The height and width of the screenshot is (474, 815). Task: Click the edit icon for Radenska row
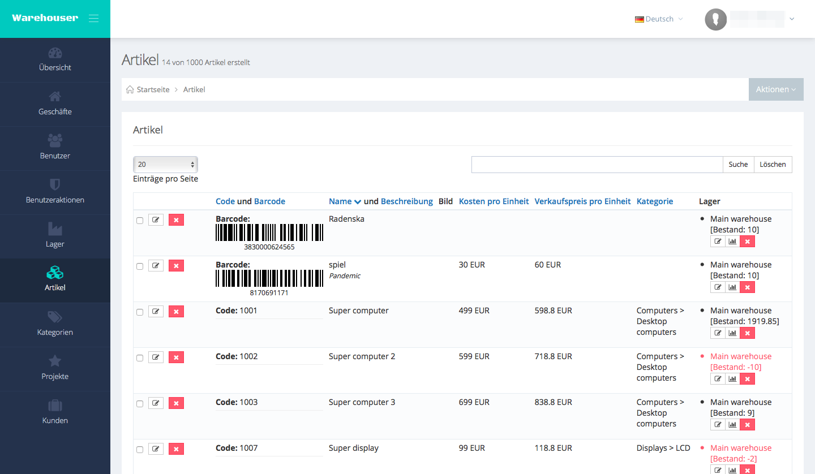156,220
